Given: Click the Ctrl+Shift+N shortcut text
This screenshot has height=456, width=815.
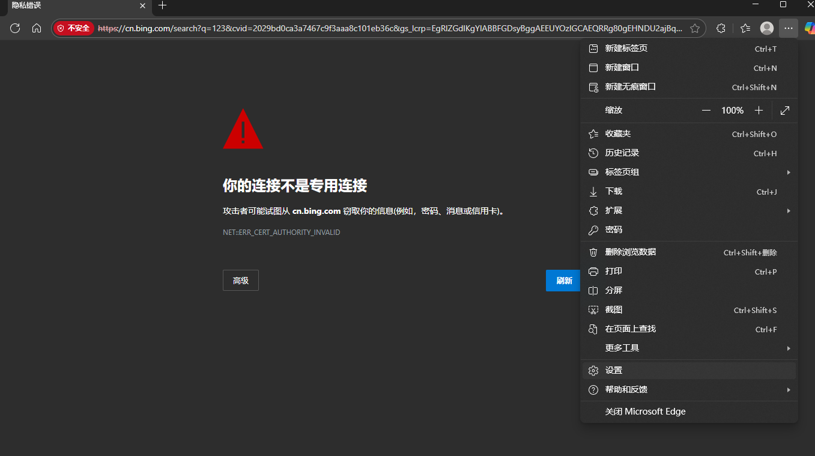Looking at the screenshot, I should pos(754,88).
